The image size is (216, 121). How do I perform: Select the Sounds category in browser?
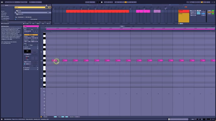(x=5, y=13)
